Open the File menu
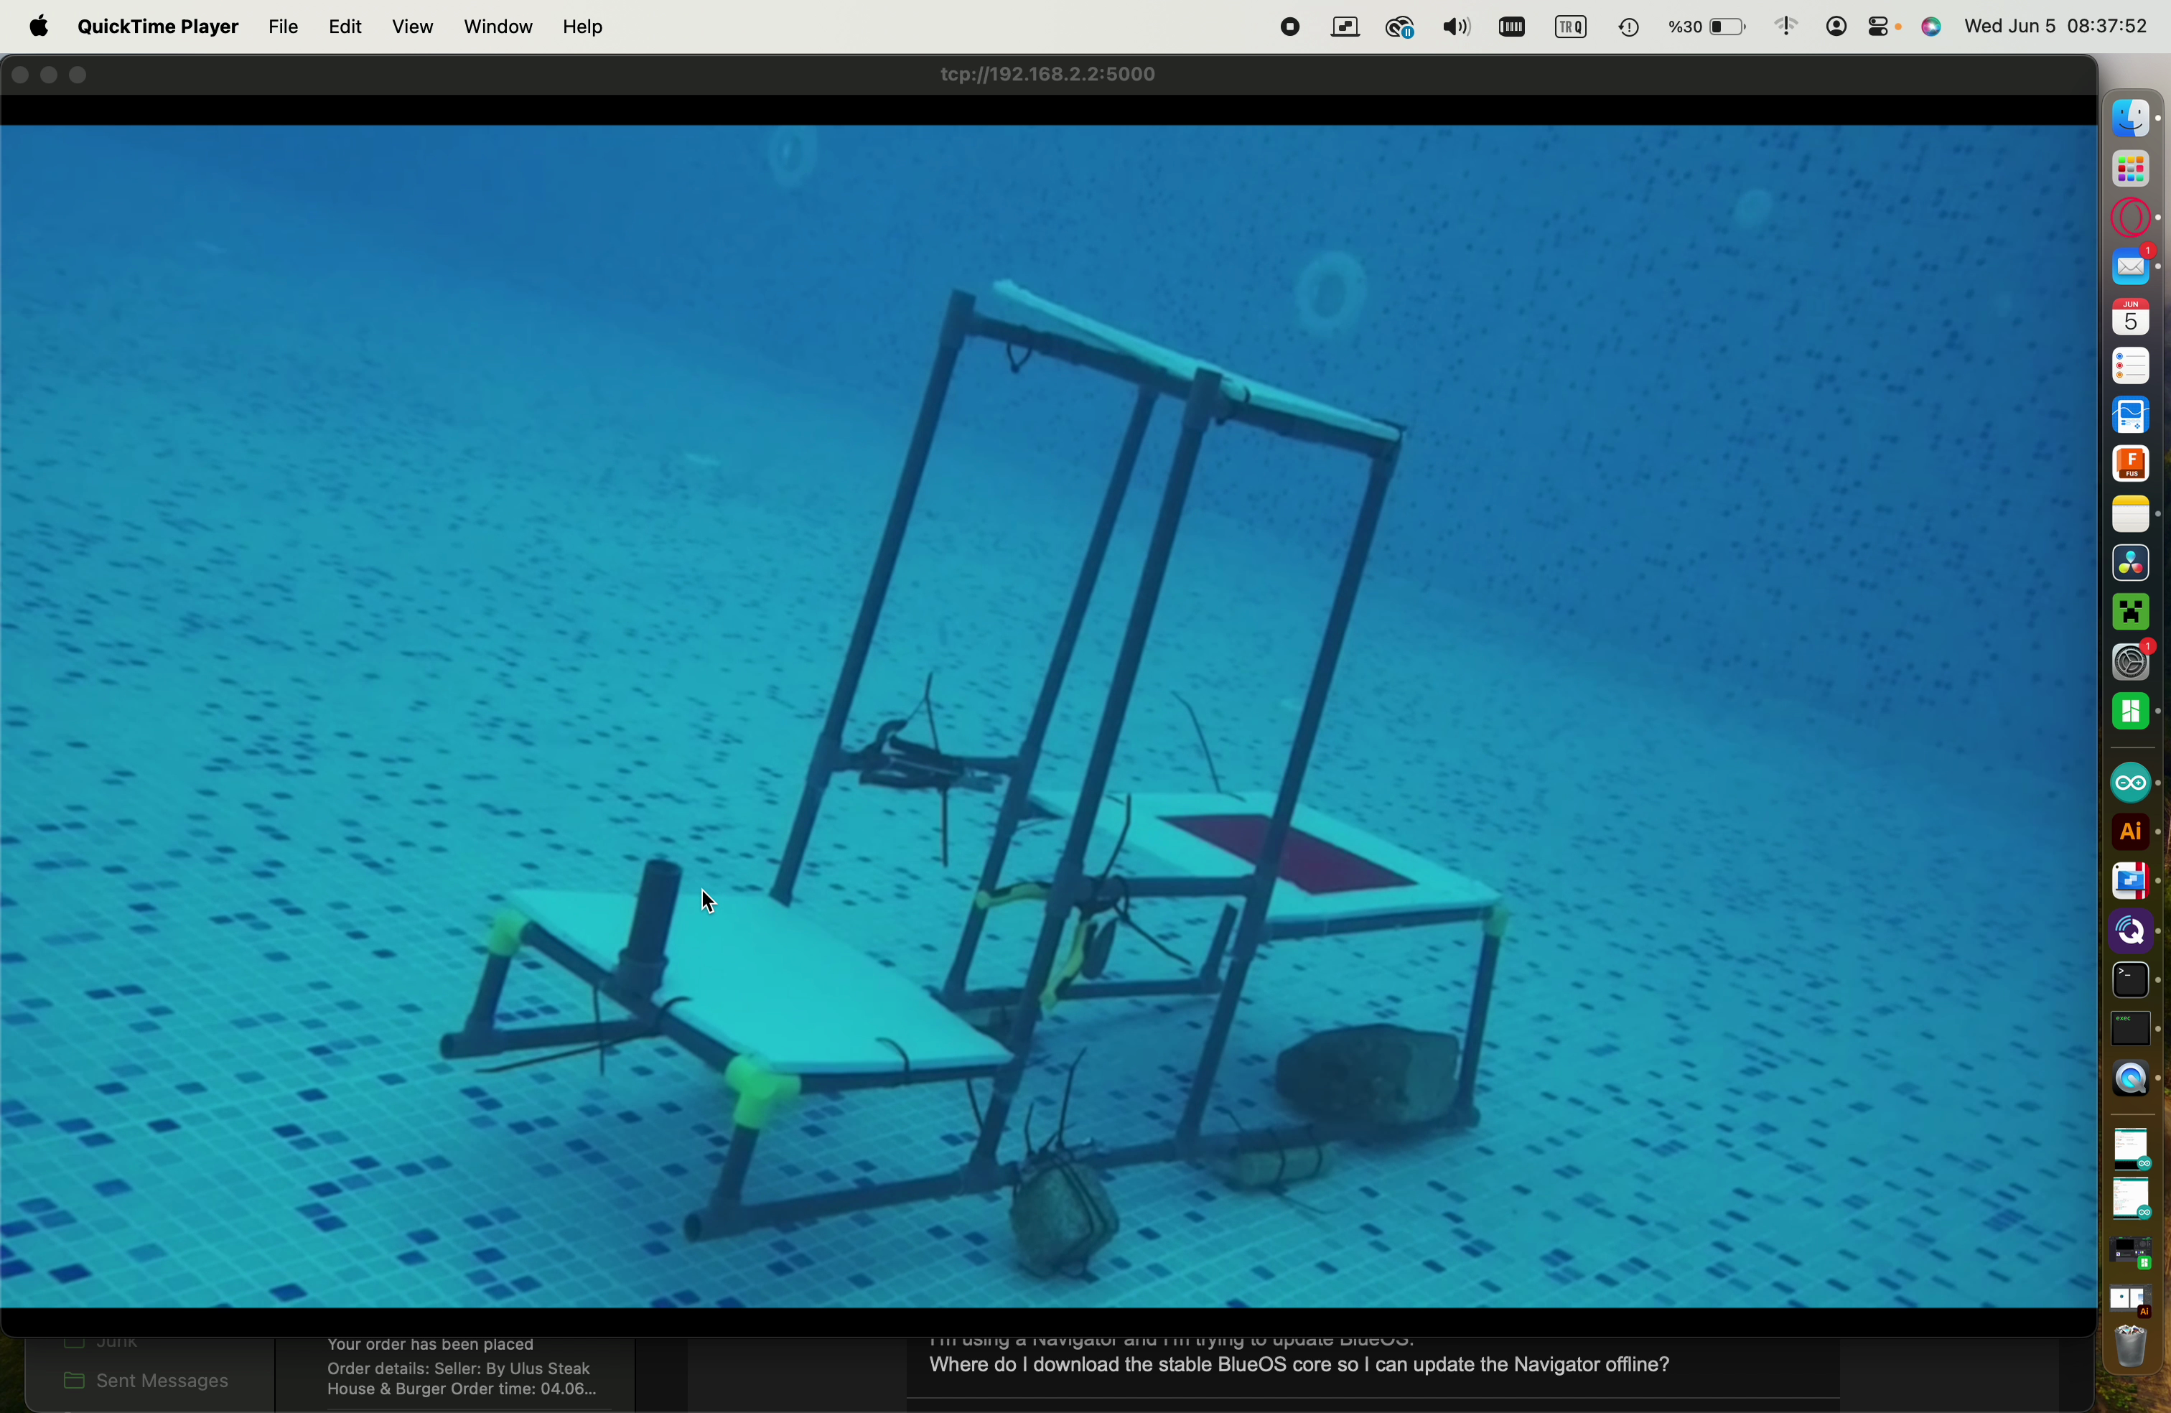The image size is (2171, 1413). (283, 27)
